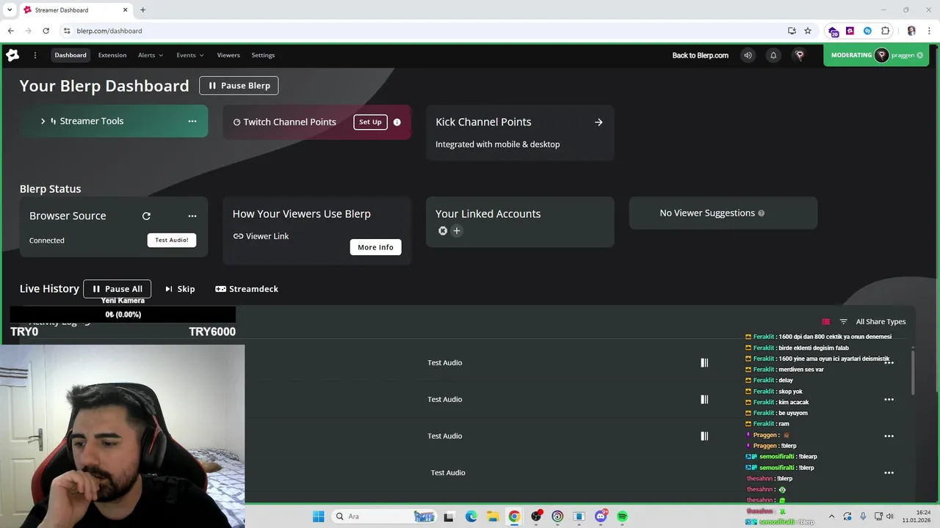Click the existing linked account icon
The image size is (940, 528).
coord(443,230)
